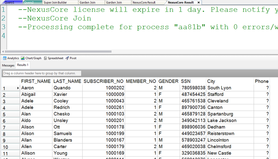Click the editor's horizontal scrollbar thumb
This screenshot has height=159, width=278.
point(58,52)
